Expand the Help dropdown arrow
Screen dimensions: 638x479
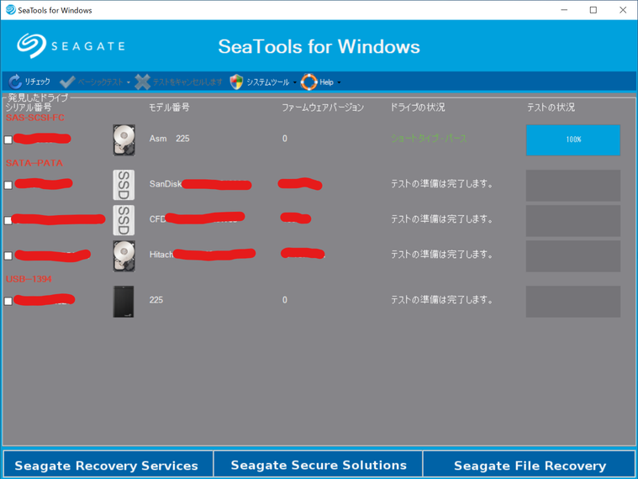339,82
